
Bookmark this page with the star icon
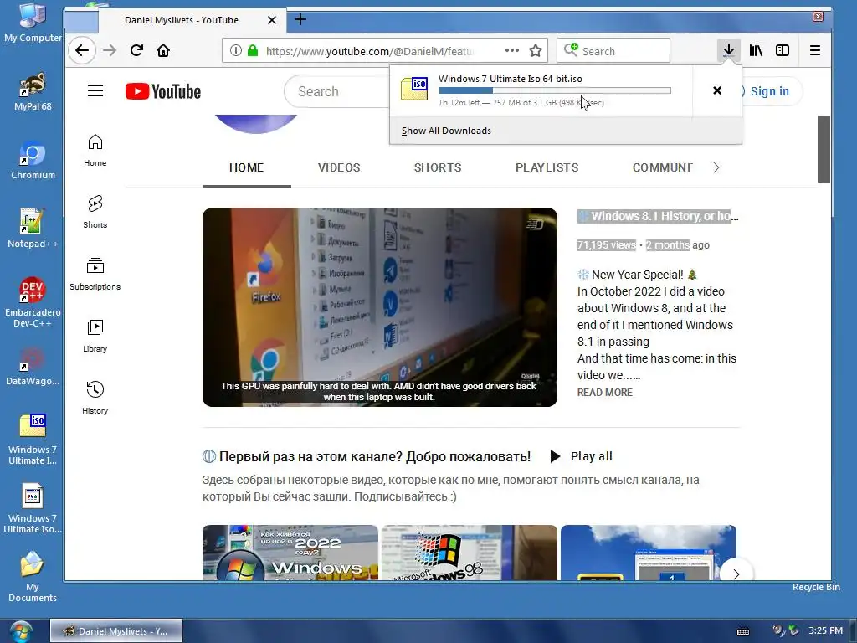[536, 51]
